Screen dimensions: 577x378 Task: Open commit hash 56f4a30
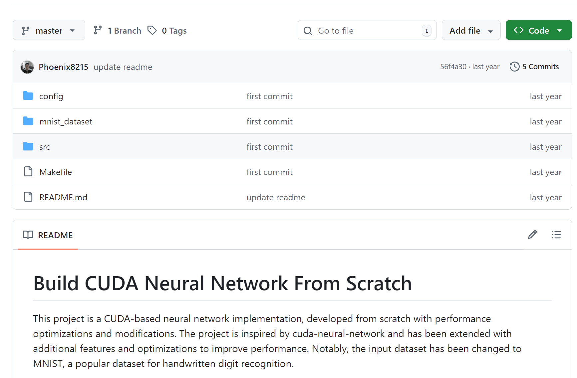click(x=453, y=67)
